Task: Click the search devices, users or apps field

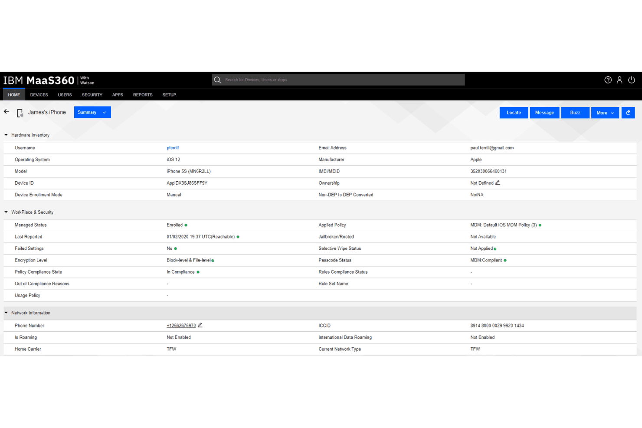Action: click(338, 80)
